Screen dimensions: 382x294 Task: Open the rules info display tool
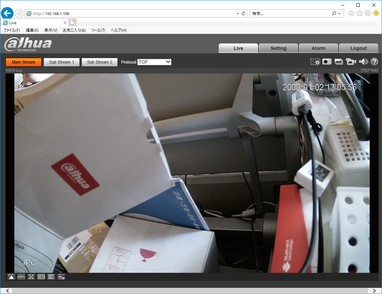(x=61, y=277)
